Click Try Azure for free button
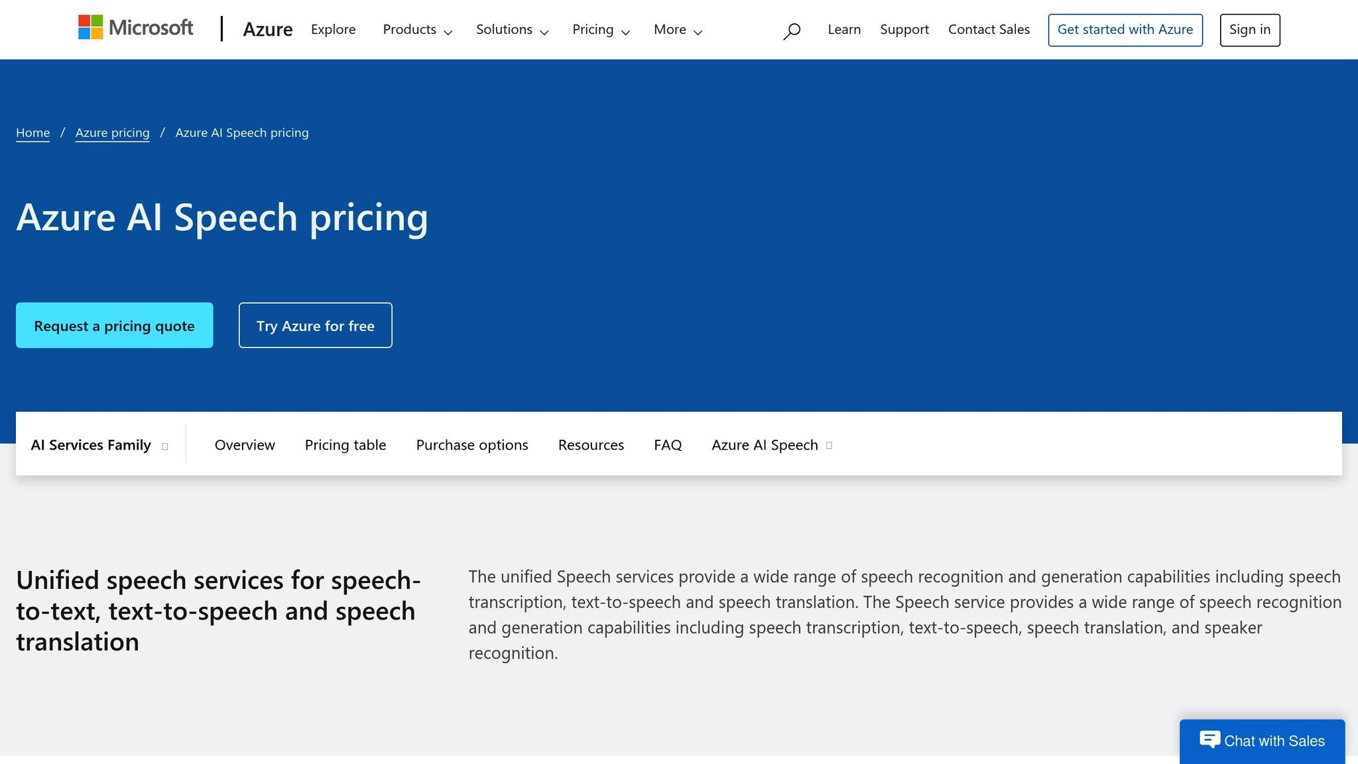This screenshot has width=1358, height=764. click(315, 325)
